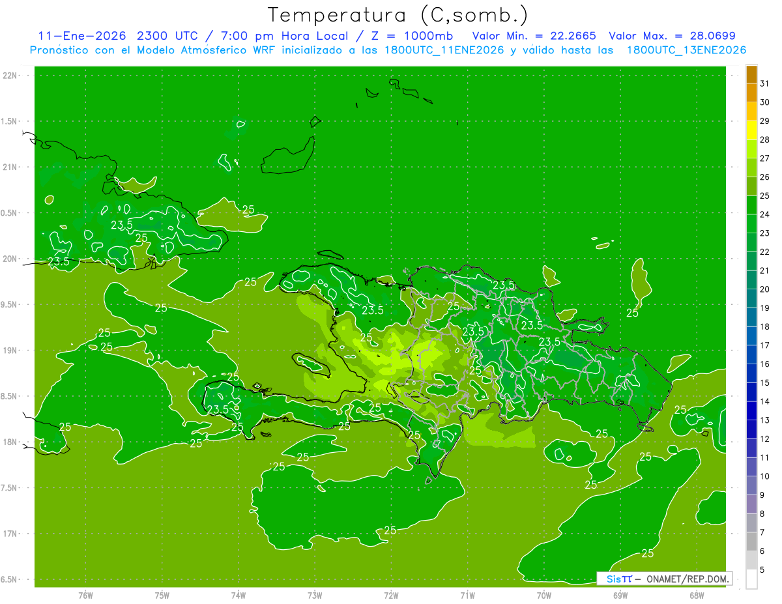Click the color scale label "18"

click(764, 326)
